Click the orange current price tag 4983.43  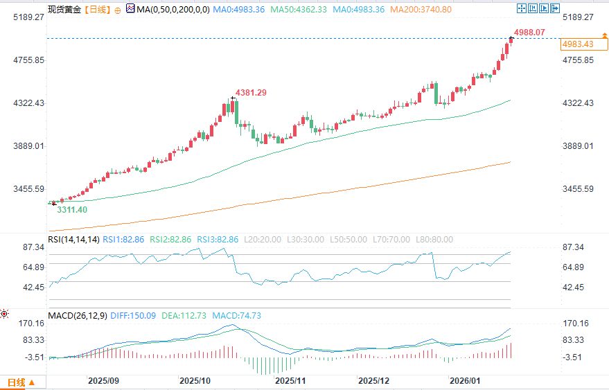[584, 44]
